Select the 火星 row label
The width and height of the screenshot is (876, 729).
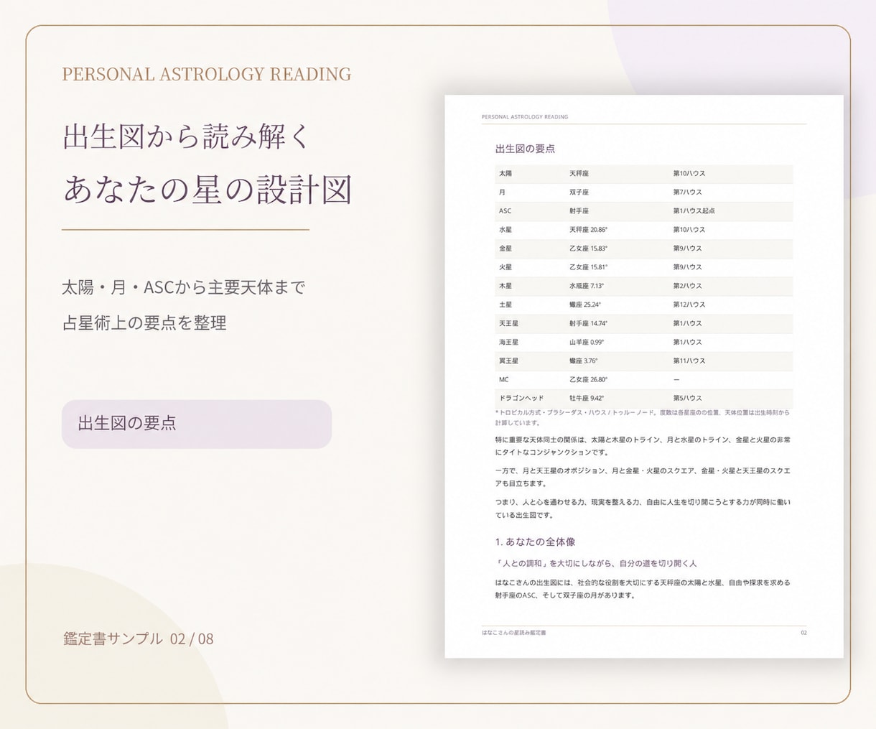tap(505, 267)
